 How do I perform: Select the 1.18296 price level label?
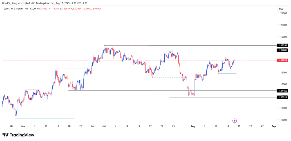tap(282, 45)
